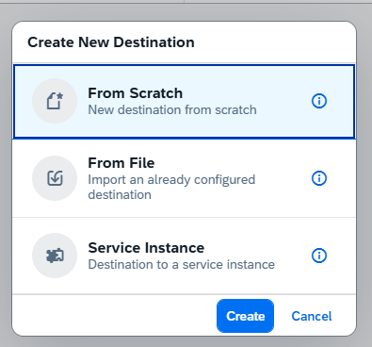Open info for From File option

(319, 178)
